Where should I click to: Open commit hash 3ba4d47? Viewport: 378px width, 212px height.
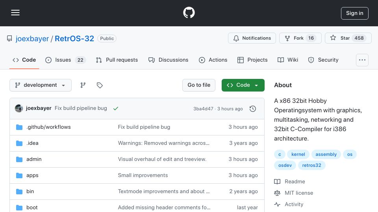click(203, 109)
